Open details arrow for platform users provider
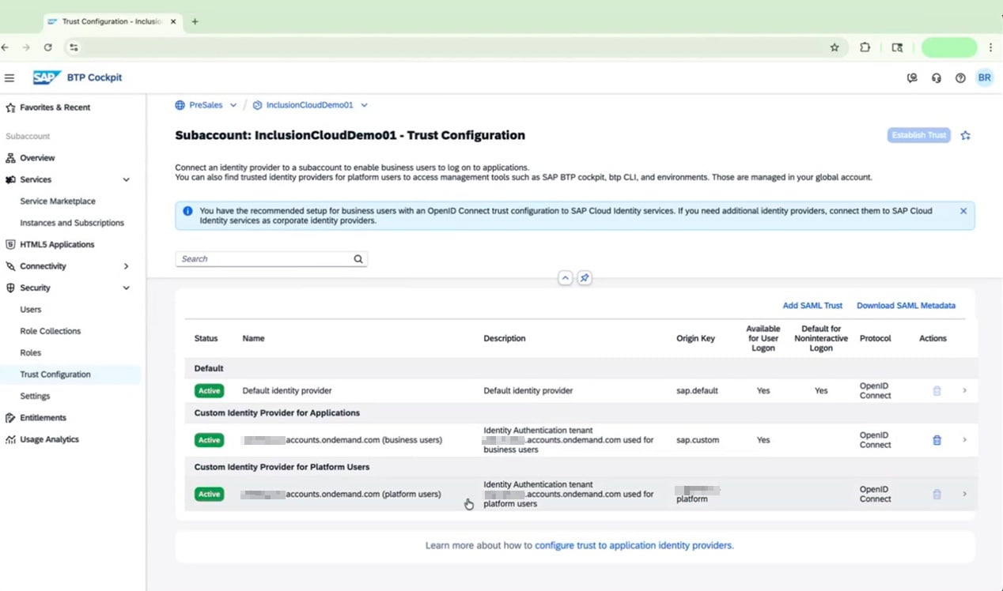Viewport: 1003px width, 591px height. point(964,494)
